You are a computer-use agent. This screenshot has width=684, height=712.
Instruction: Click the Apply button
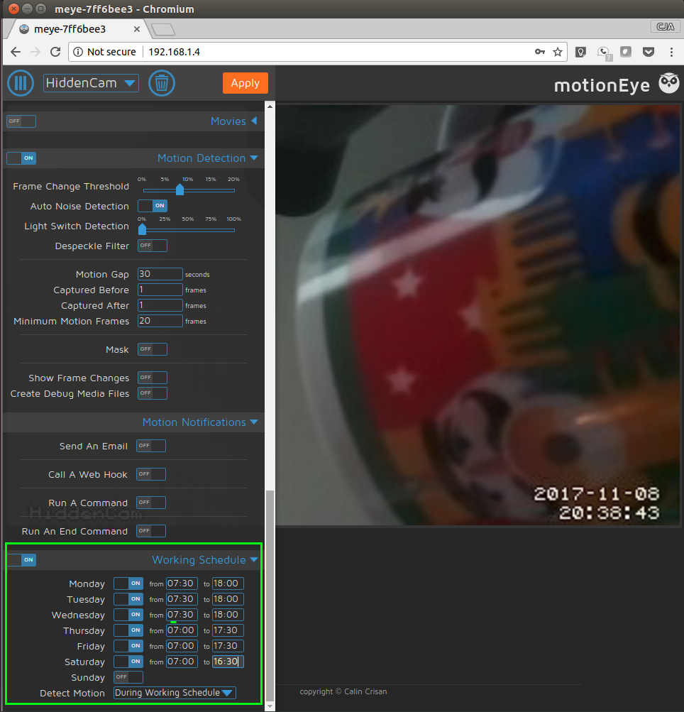(x=245, y=83)
